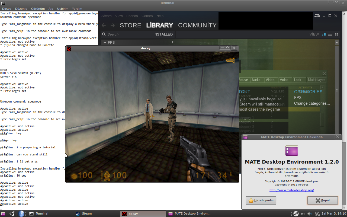Click the About dialog's title bar icon
347x217 pixels.
[245, 137]
